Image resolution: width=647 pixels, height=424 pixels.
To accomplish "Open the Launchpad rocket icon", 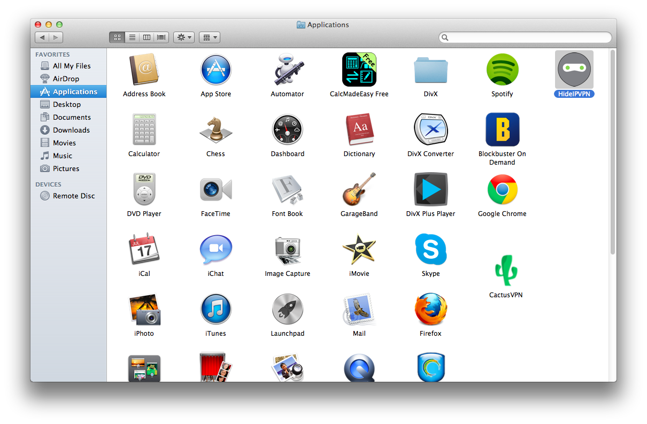I will click(x=288, y=309).
